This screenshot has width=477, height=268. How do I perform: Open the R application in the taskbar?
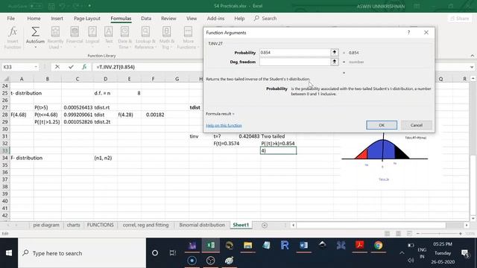click(x=285, y=246)
